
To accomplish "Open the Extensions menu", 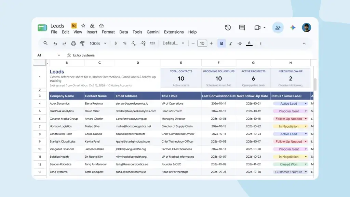I will 174,32.
